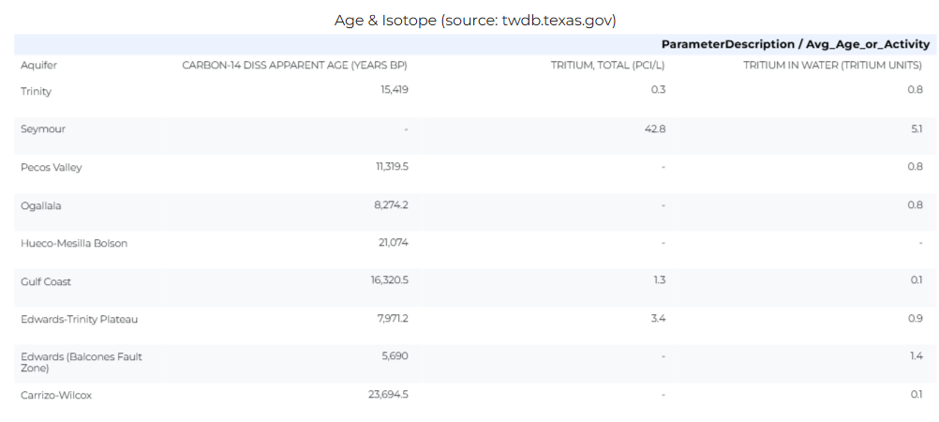Click the 23,694.5 Carrizo-Wilcox age value
The height and width of the screenshot is (422, 939).
pos(388,394)
